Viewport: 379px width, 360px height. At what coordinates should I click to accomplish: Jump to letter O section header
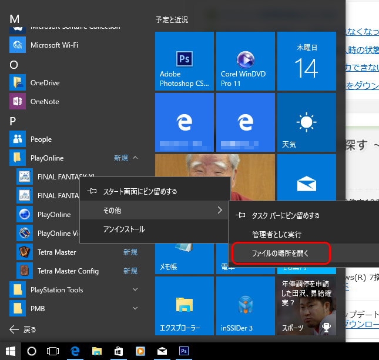click(x=14, y=65)
